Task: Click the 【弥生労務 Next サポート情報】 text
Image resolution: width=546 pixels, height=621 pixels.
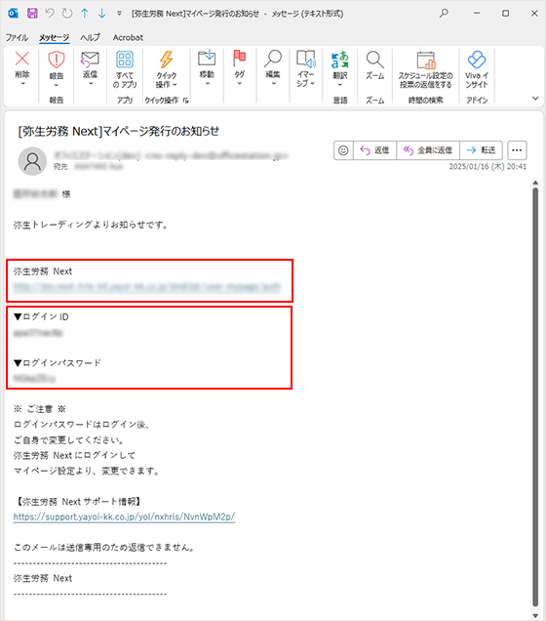Action: pyautogui.click(x=77, y=502)
